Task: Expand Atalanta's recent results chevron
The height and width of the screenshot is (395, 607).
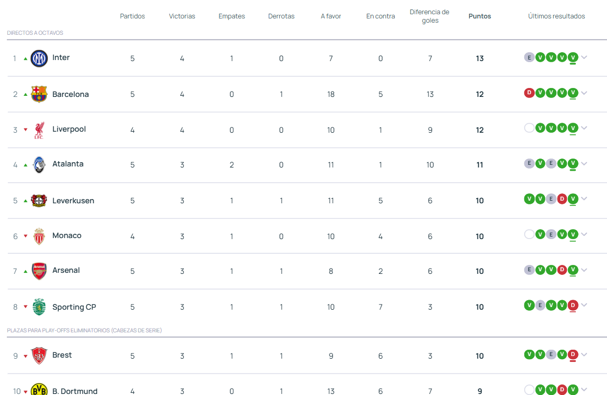Action: 584,164
